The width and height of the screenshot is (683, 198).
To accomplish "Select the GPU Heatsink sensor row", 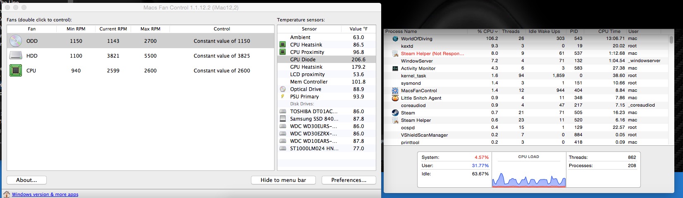I will pyautogui.click(x=327, y=67).
